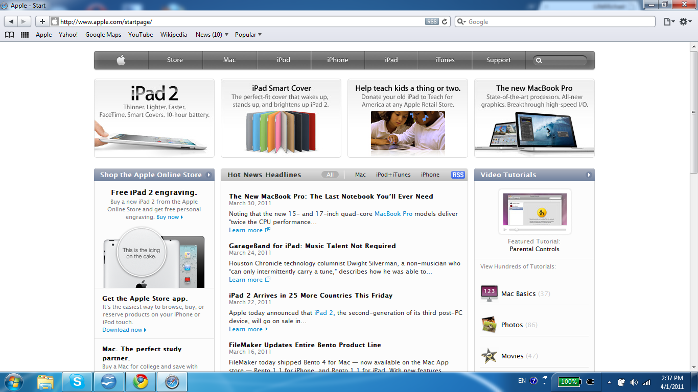Screen dimensions: 698x392
Task: Click Learn more under iPad 2 Arrives
Action: tap(248, 329)
